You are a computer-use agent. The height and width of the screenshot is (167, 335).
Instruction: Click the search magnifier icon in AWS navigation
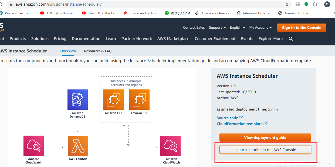pyautogui.click(x=291, y=39)
